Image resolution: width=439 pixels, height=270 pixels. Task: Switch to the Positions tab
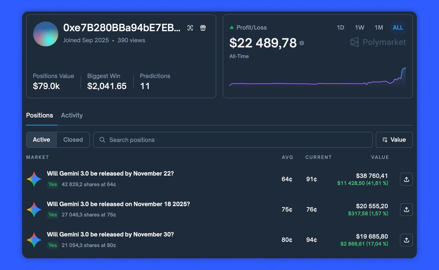tap(40, 115)
